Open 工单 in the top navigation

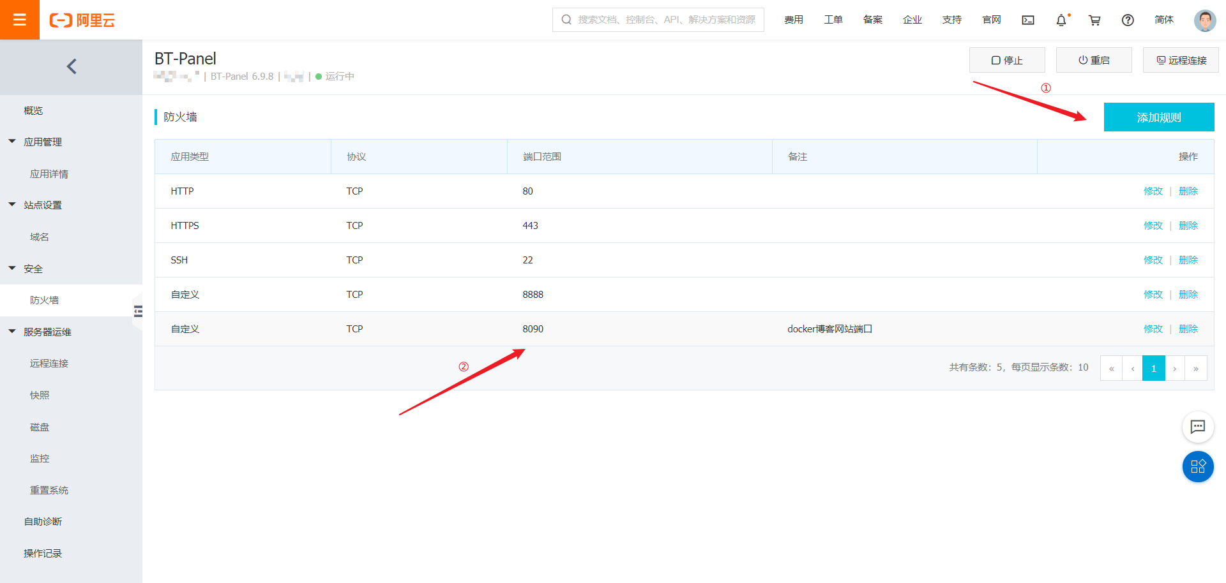(833, 20)
